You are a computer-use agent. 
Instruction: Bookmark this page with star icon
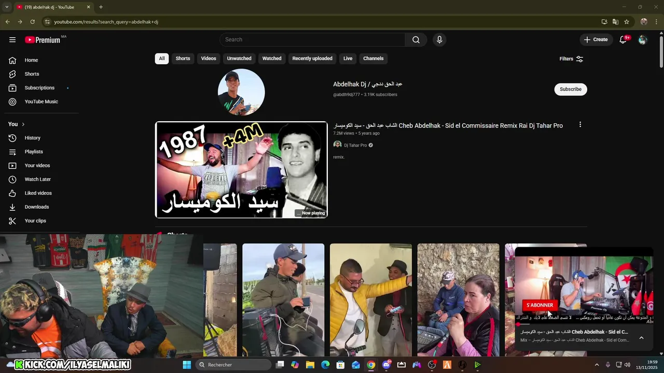pyautogui.click(x=627, y=22)
